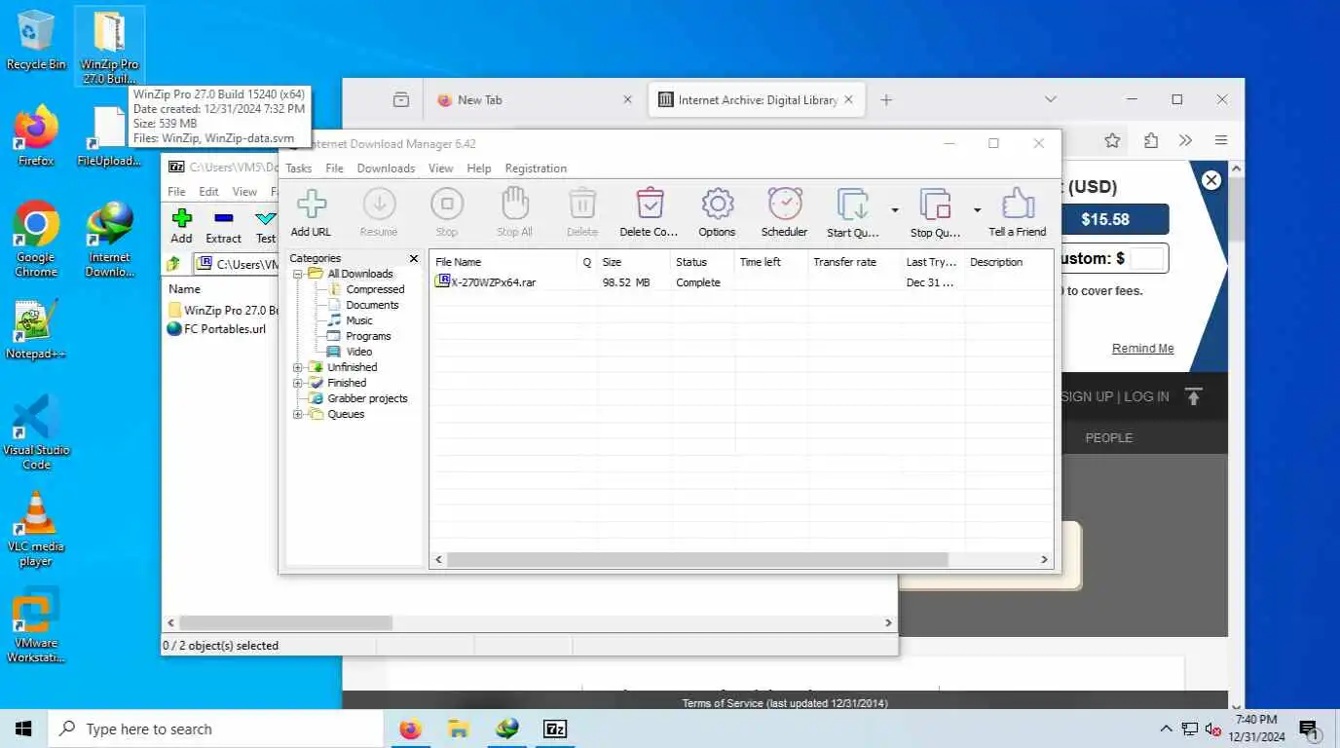
Task: Open 7-Zip Edit menu
Action: coord(209,192)
